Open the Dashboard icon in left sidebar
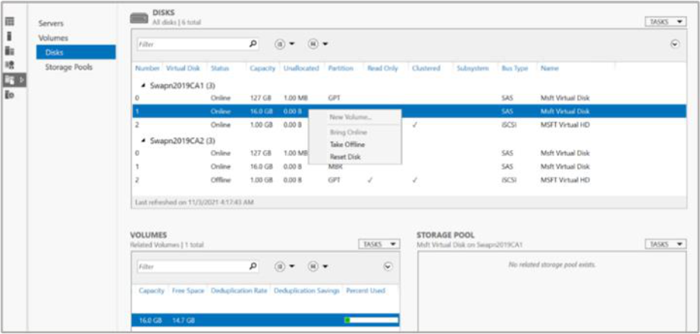 pos(10,21)
